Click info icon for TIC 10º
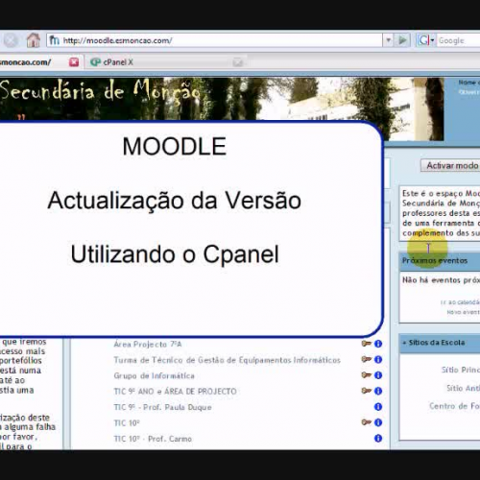This screenshot has height=480, width=480. pos(378,422)
